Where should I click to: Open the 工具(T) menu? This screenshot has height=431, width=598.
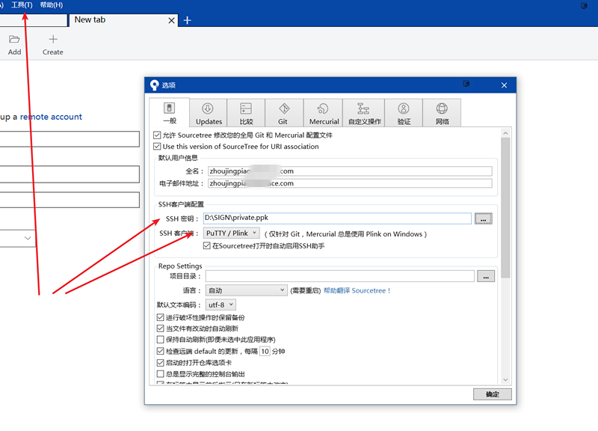tap(22, 5)
